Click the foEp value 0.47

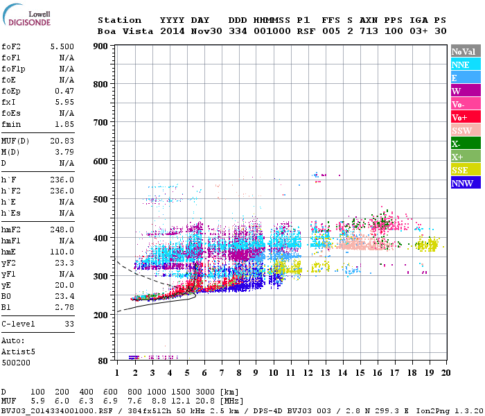[64, 91]
